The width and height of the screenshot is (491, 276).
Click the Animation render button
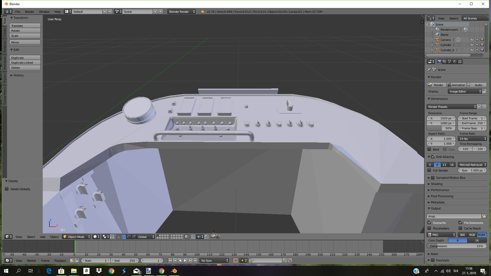point(456,85)
